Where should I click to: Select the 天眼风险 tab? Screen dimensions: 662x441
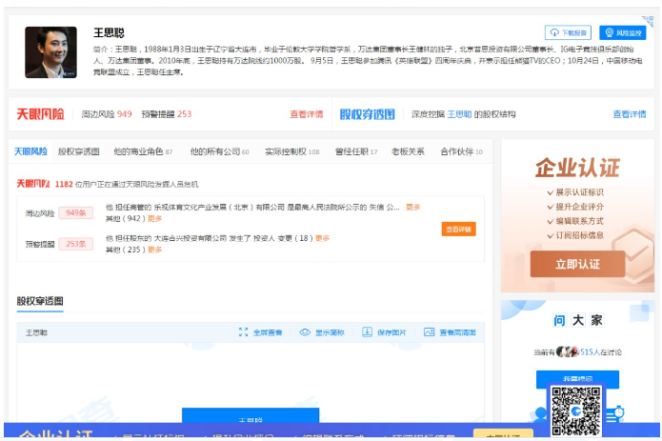(x=30, y=151)
